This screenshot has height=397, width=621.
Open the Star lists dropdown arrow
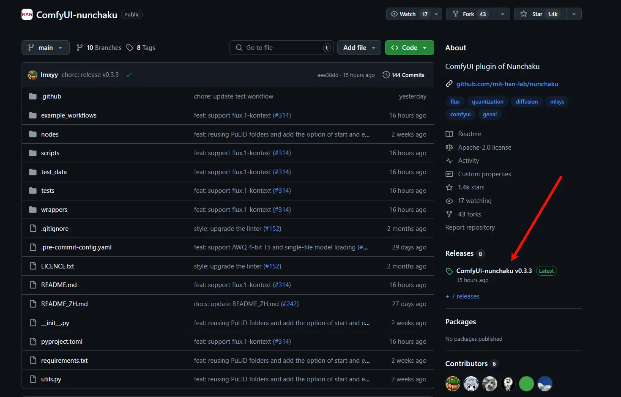tap(574, 14)
